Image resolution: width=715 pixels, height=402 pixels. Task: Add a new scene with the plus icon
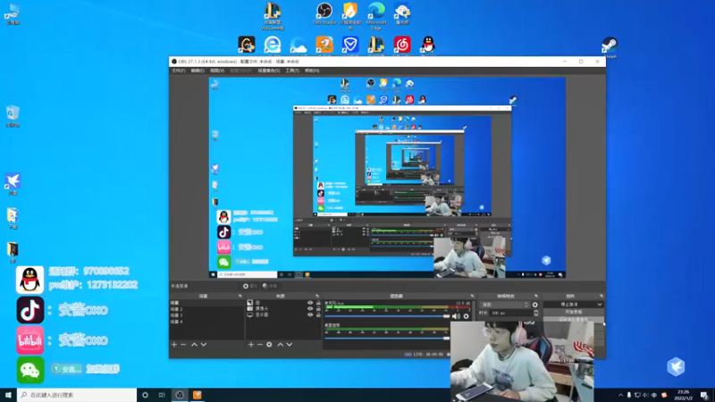point(174,345)
